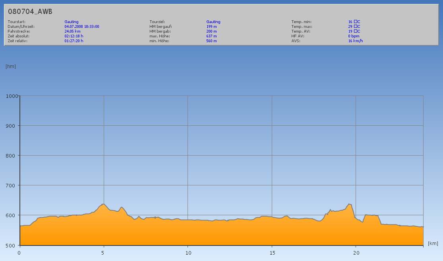Click the HM bergauf value 199 m

coord(212,27)
